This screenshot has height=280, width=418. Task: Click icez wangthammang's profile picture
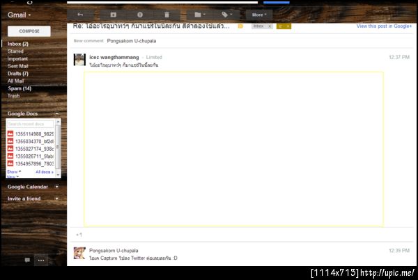(79, 60)
